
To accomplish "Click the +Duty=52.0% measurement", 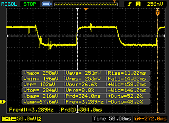I will click(x=125, y=96).
